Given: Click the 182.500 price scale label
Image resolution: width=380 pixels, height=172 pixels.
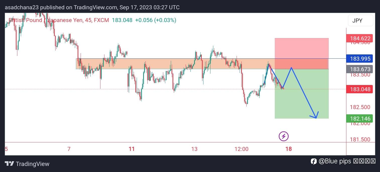Looking at the screenshot, I should 360,107.
